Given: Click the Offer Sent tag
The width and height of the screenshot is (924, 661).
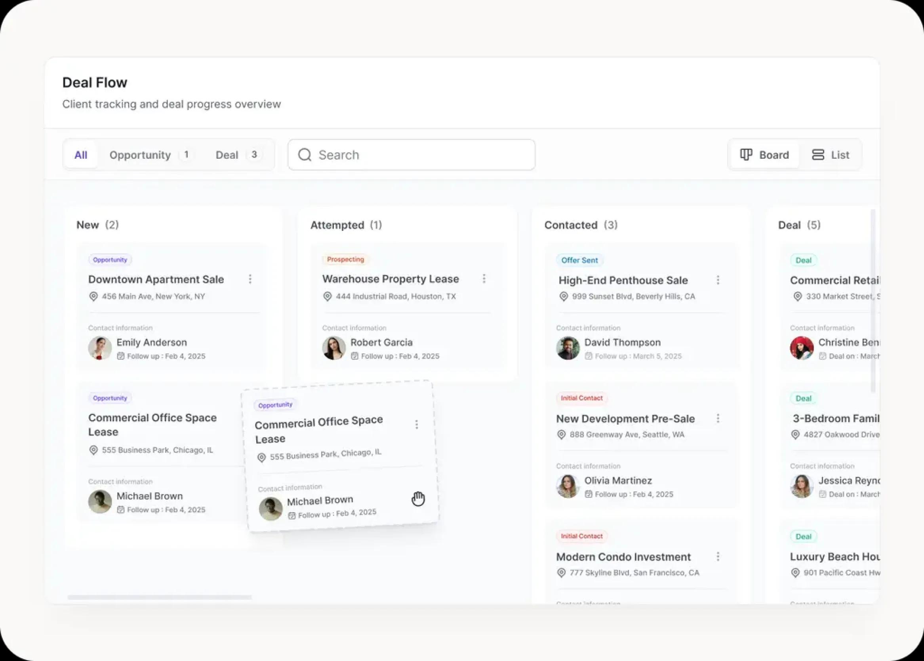Looking at the screenshot, I should 579,260.
